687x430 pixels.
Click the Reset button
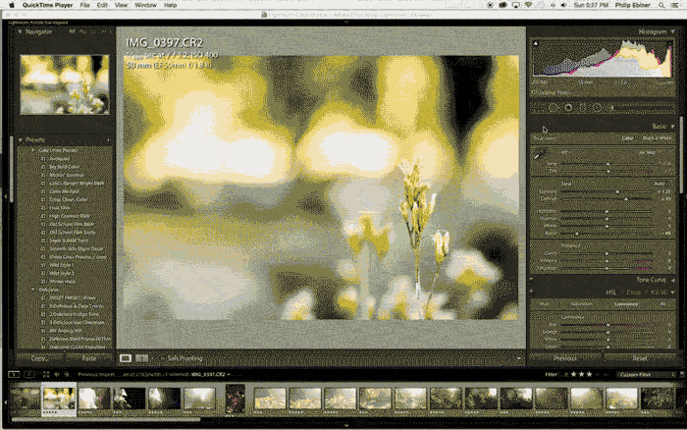[x=640, y=358]
